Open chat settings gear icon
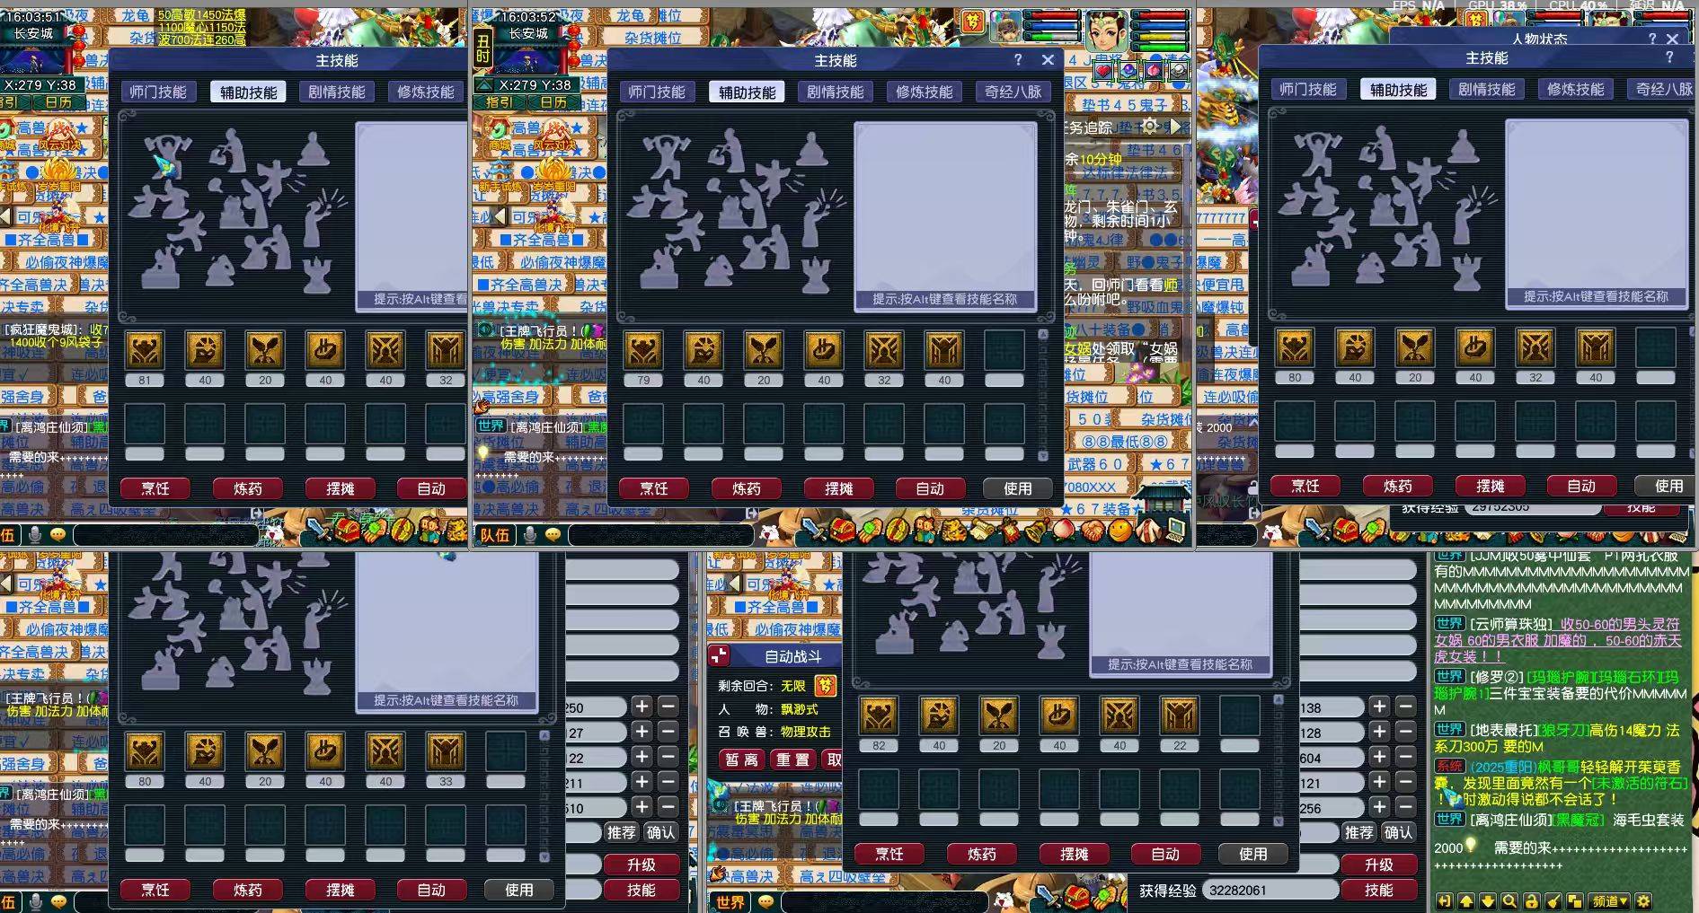The image size is (1699, 913). [1643, 901]
